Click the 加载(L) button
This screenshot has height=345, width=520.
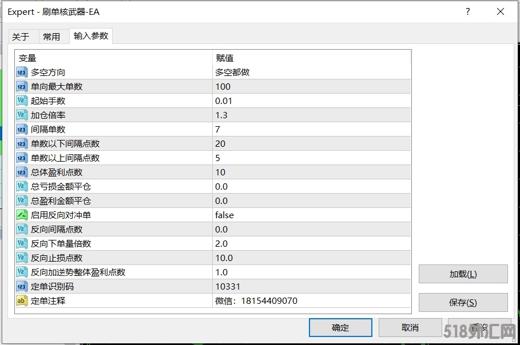[x=463, y=274]
